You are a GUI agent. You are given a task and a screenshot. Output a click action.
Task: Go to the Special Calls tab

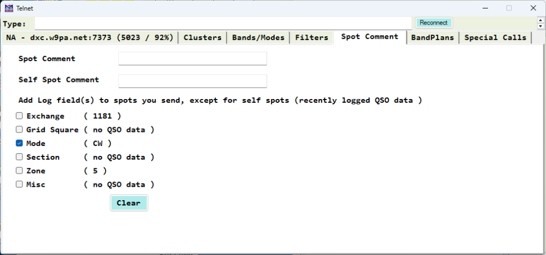pos(495,38)
